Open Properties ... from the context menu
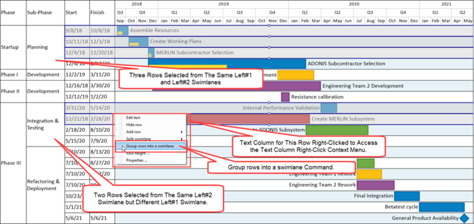Image resolution: width=474 pixels, height=224 pixels. 137,161
